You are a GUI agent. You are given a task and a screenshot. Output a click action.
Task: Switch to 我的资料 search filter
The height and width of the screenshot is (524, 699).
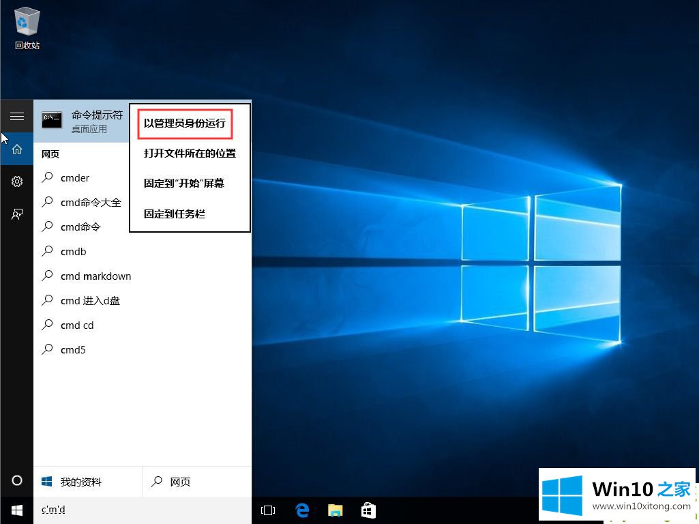point(88,482)
